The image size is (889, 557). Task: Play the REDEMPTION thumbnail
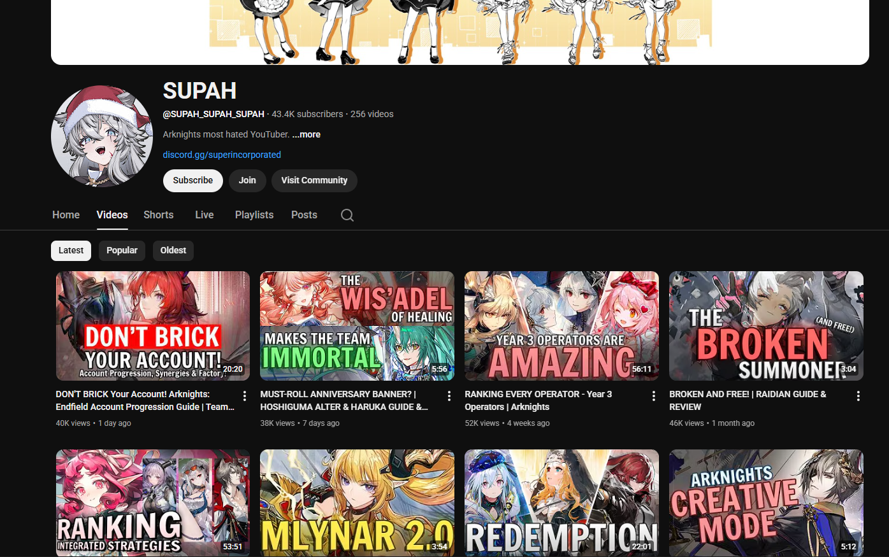[561, 503]
